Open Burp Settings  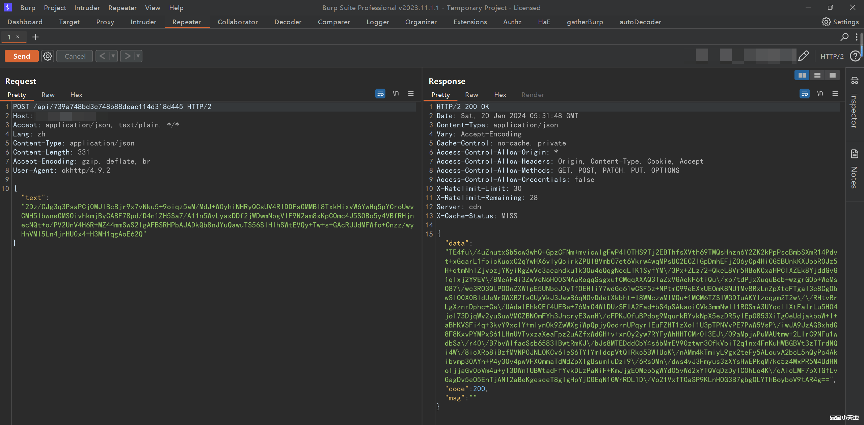840,22
